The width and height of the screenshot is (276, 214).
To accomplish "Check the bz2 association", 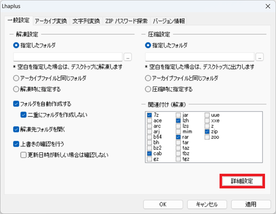I will (150, 148).
